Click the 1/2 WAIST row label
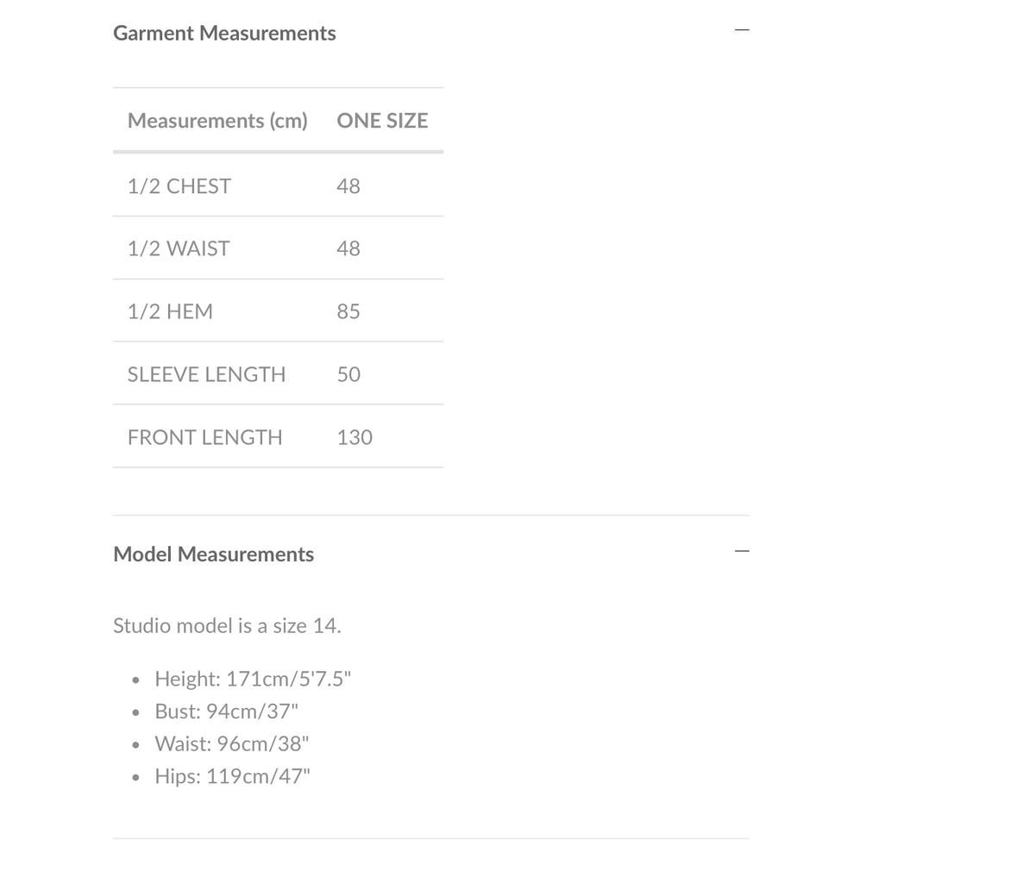The image size is (1035, 884). (x=179, y=248)
